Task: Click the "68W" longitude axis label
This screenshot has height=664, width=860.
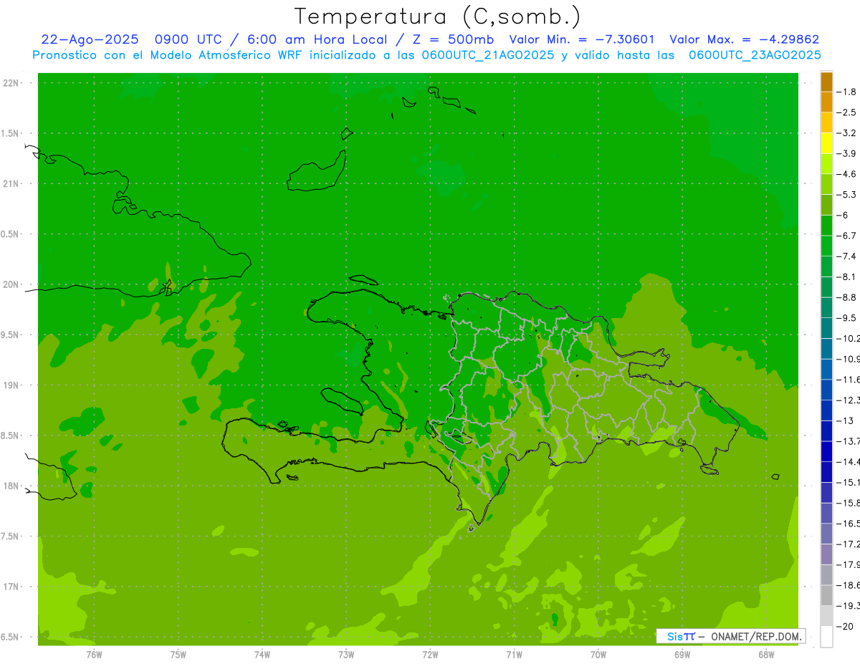Action: tap(766, 655)
